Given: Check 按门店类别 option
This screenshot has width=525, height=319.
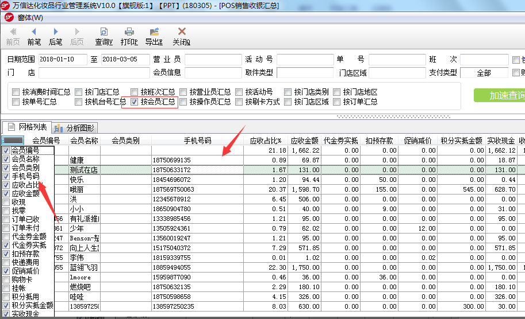Looking at the screenshot, I should pyautogui.click(x=288, y=92).
